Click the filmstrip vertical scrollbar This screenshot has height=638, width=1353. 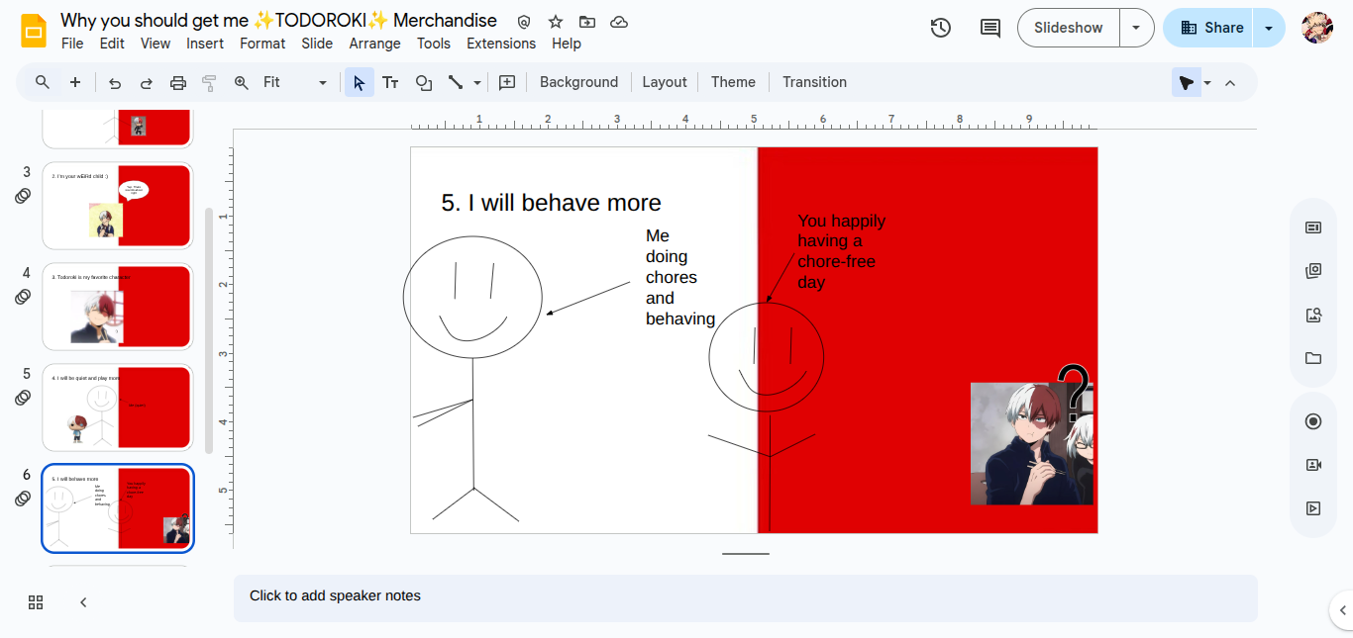pyautogui.click(x=208, y=330)
